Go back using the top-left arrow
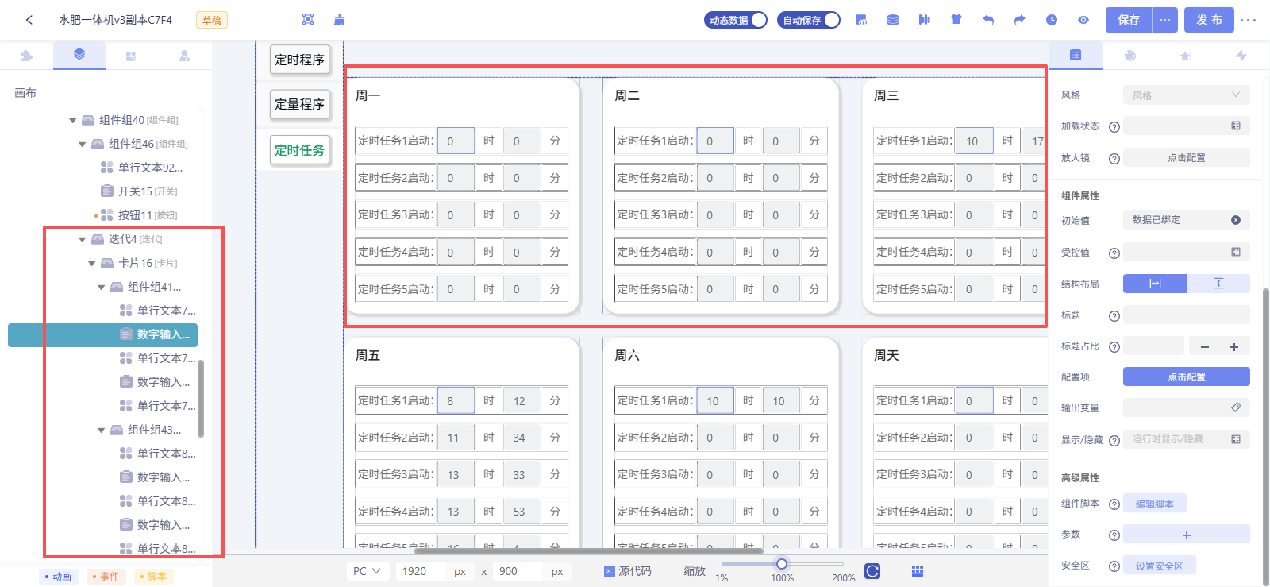1270x587 pixels. tap(29, 20)
